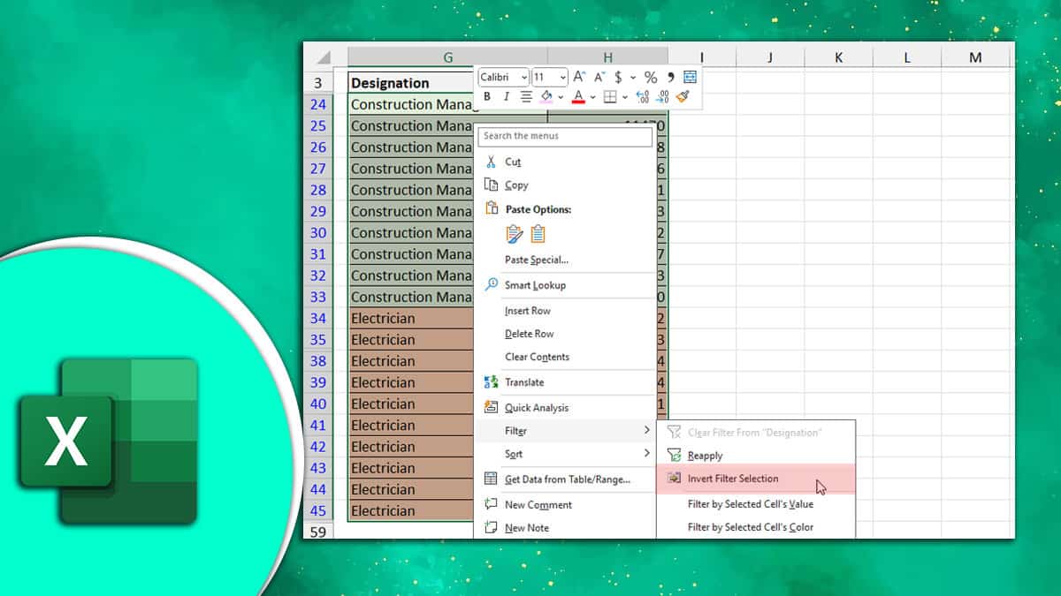1061x596 pixels.
Task: Use the Format Painter icon
Action: 680,96
